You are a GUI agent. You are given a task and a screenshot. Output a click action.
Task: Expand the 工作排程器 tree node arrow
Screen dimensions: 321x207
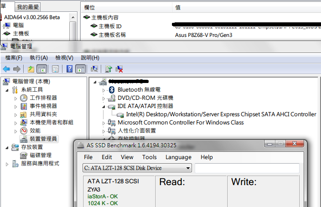coord(16,98)
